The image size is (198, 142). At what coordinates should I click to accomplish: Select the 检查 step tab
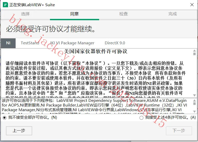124,14
